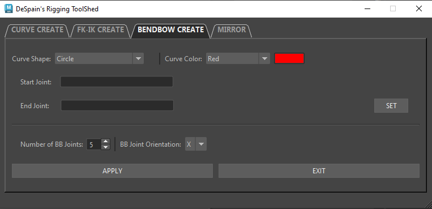Click the 'Curve Color:' label
The image size is (432, 209).
[x=183, y=59]
